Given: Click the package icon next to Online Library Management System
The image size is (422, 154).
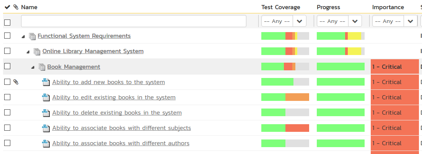Looking at the screenshot, I should coord(37,51).
